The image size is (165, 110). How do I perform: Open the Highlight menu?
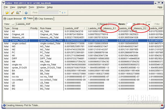tap(22, 7)
